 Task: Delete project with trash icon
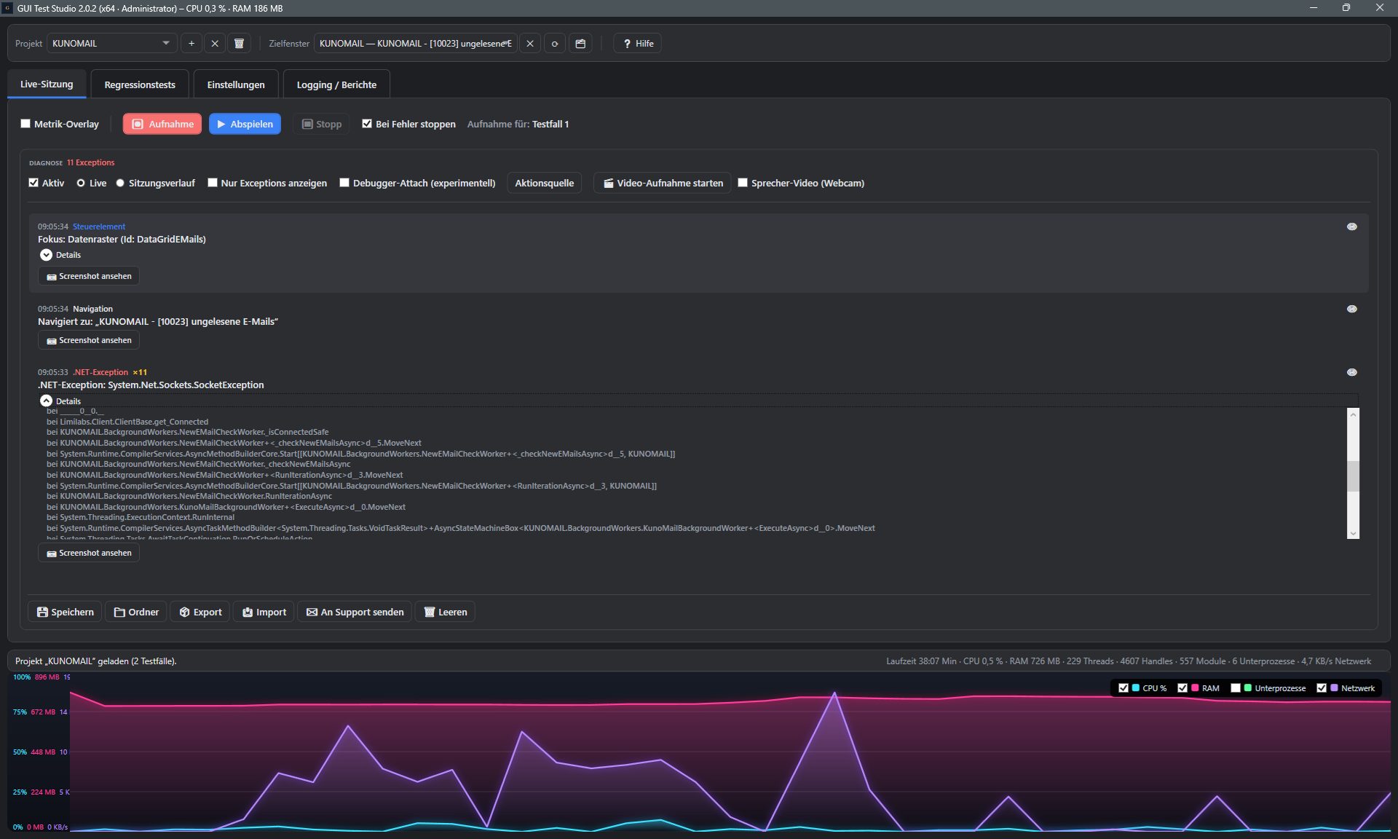(x=239, y=44)
